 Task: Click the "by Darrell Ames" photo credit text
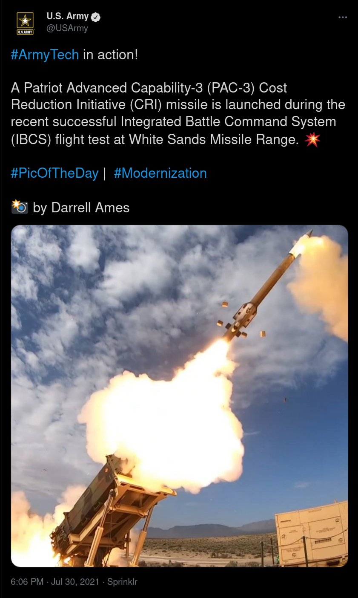[81, 208]
